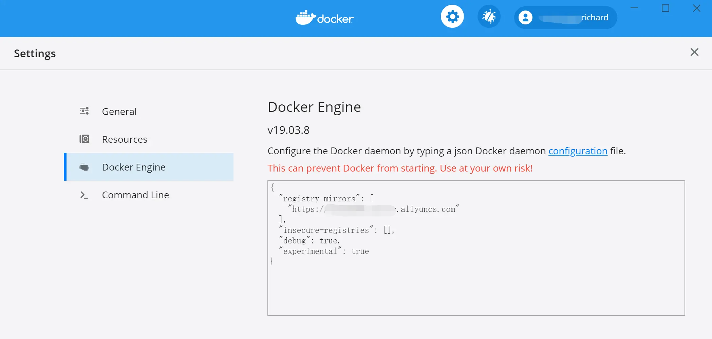Image resolution: width=712 pixels, height=339 pixels.
Task: Click the Command Line prompt icon
Action: 84,195
